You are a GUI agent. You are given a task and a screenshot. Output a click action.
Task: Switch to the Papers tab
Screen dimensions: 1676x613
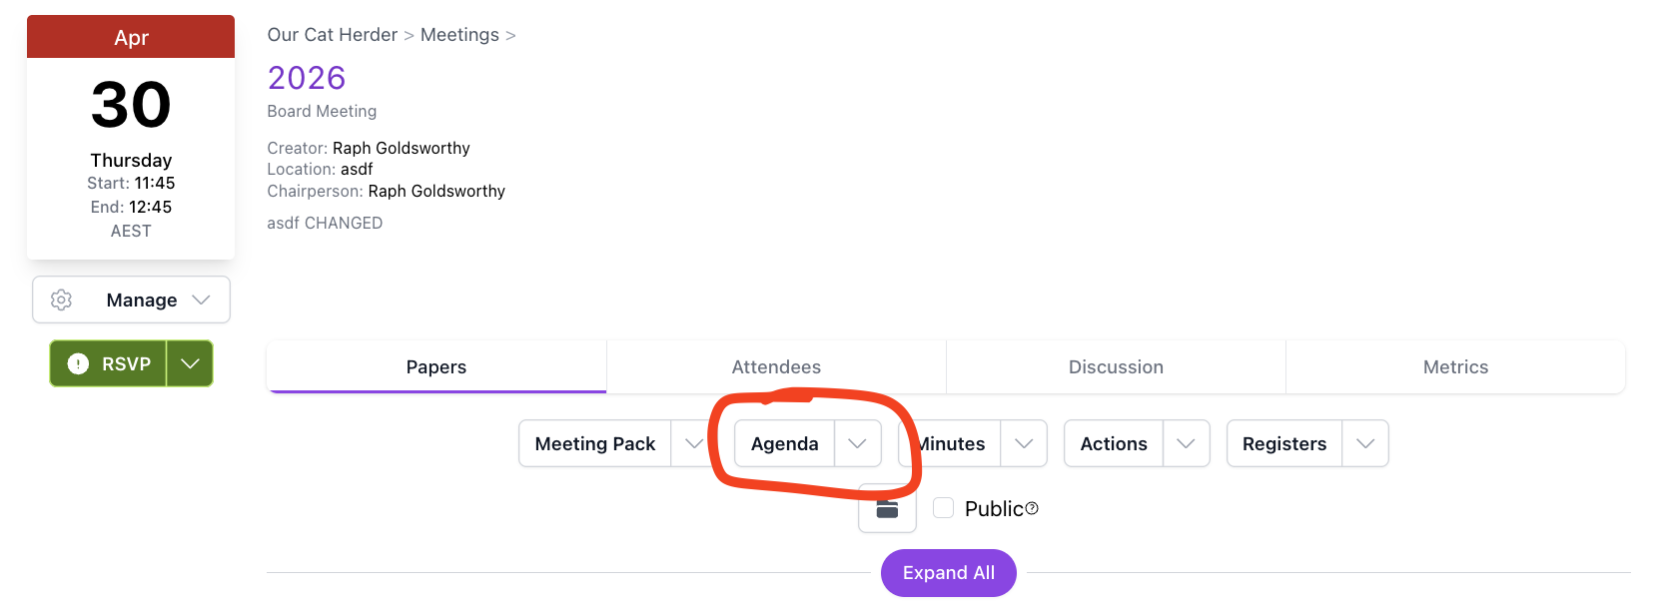tap(435, 366)
